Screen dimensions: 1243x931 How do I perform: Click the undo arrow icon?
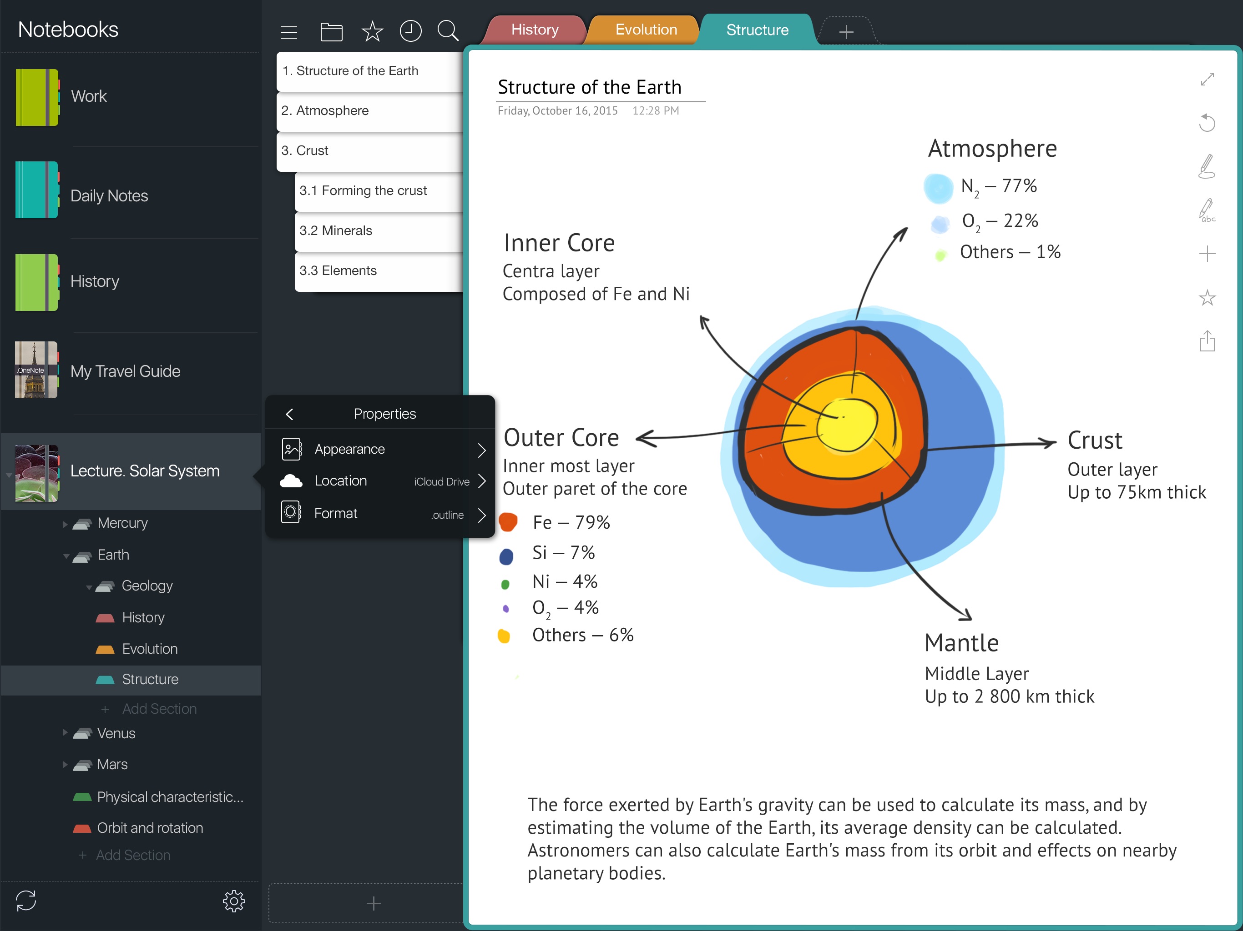click(x=1207, y=122)
